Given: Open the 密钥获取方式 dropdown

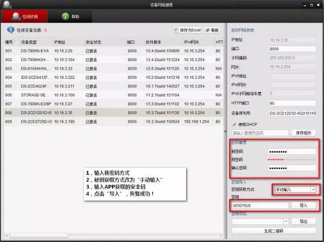Looking at the screenshot, I should (x=313, y=189).
